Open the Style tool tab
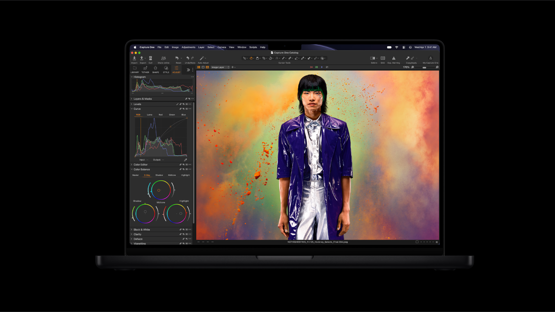The height and width of the screenshot is (312, 555). click(x=166, y=70)
